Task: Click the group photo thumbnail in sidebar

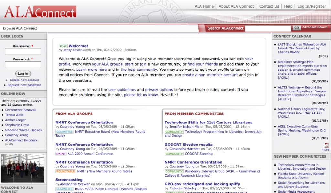Action: (x=23, y=168)
